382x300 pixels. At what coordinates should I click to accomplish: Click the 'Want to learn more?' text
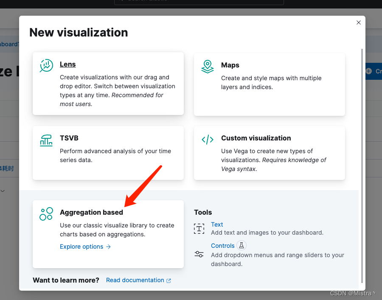66,280
